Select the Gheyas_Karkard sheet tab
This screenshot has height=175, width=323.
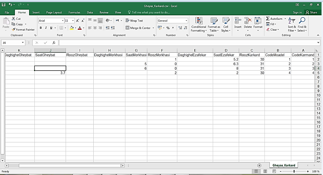tap(284, 165)
